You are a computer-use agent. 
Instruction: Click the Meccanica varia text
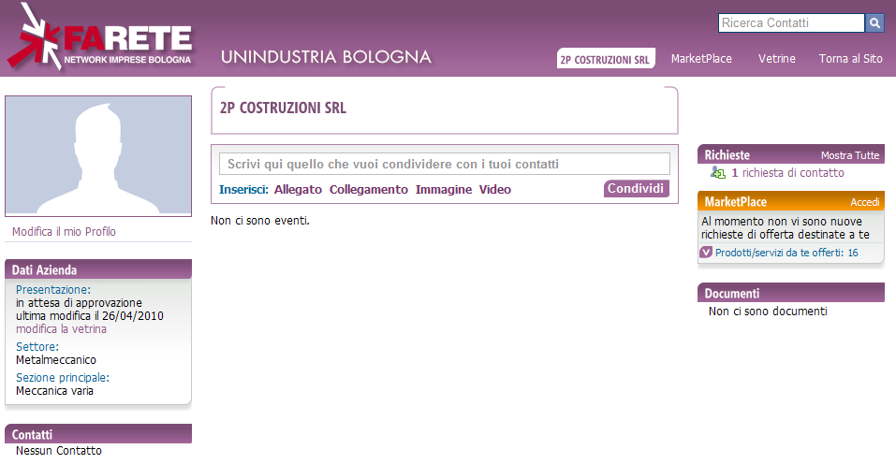(55, 391)
